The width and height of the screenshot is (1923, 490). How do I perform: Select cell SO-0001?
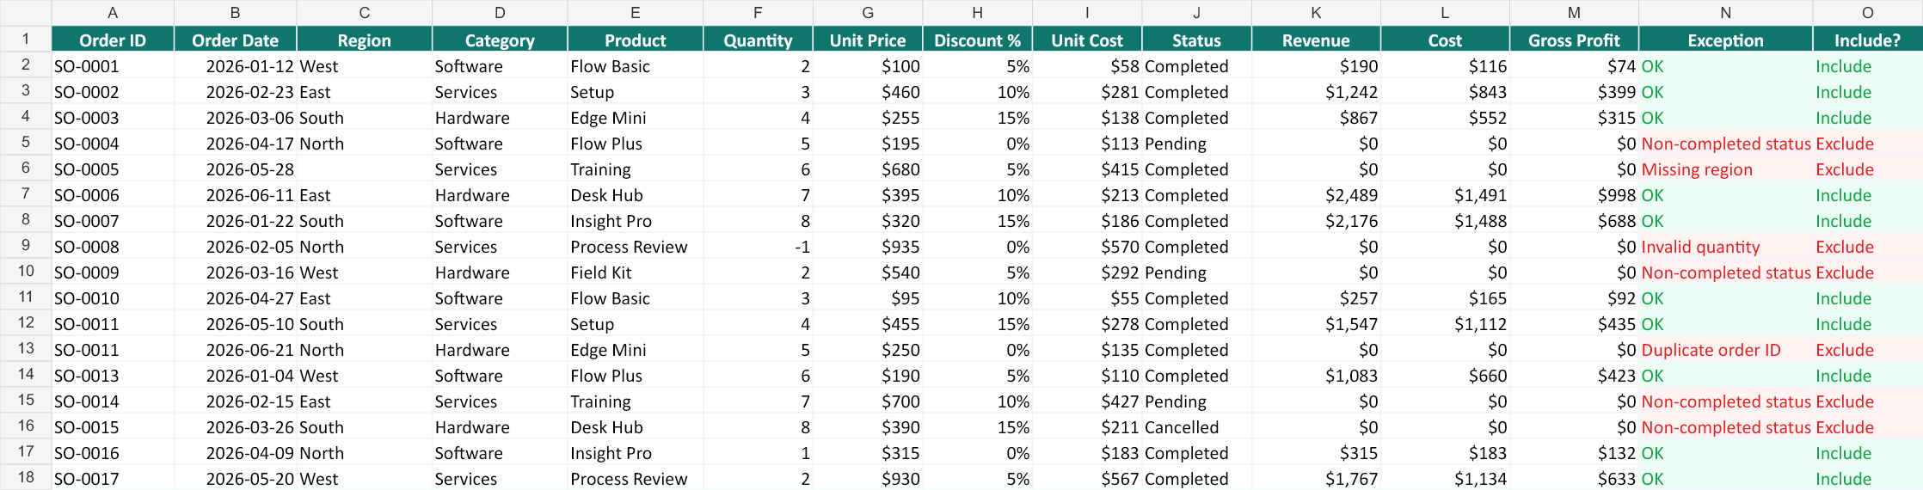click(113, 65)
